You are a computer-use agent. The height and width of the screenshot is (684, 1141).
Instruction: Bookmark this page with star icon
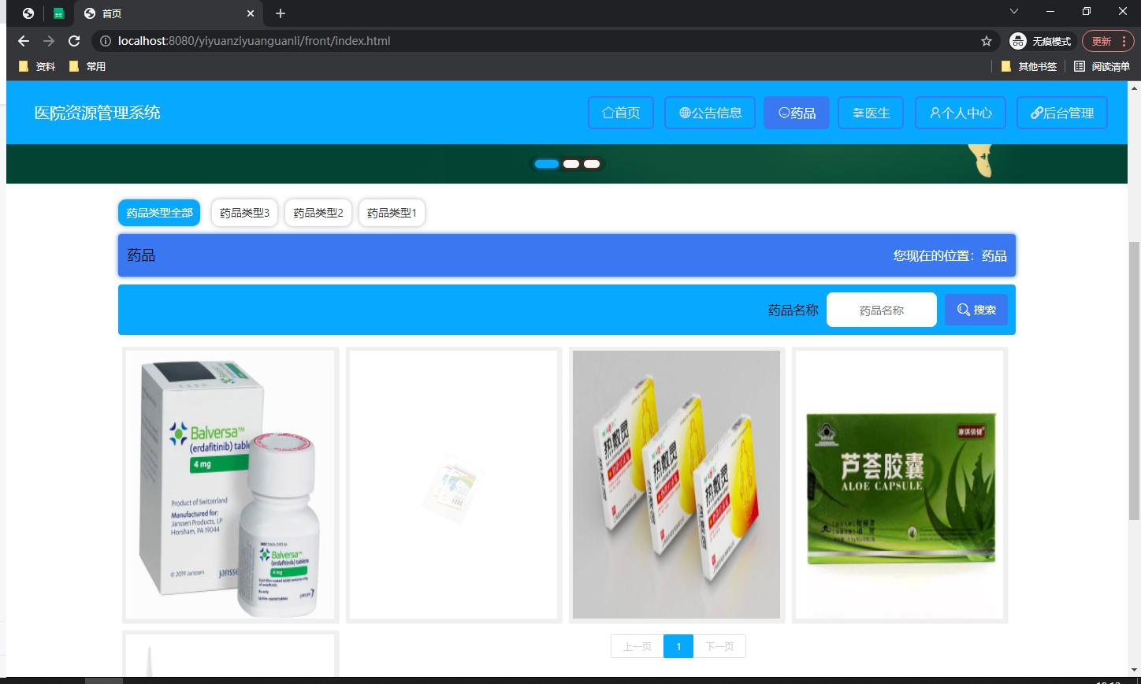(986, 41)
